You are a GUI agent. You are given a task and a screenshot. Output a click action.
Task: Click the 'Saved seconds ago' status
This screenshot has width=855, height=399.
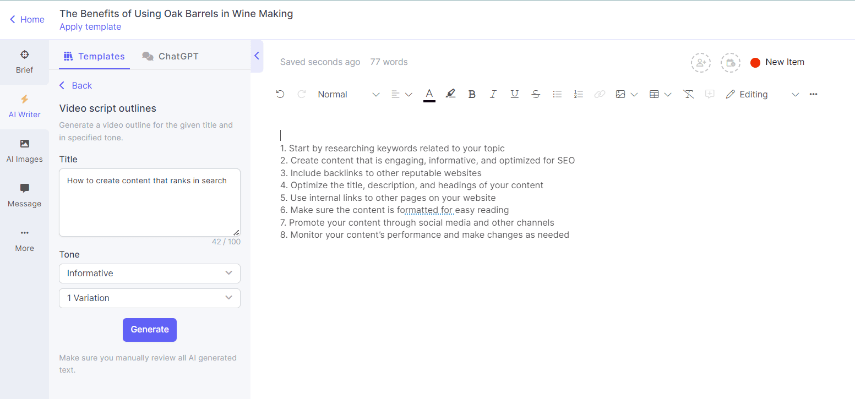click(x=320, y=62)
